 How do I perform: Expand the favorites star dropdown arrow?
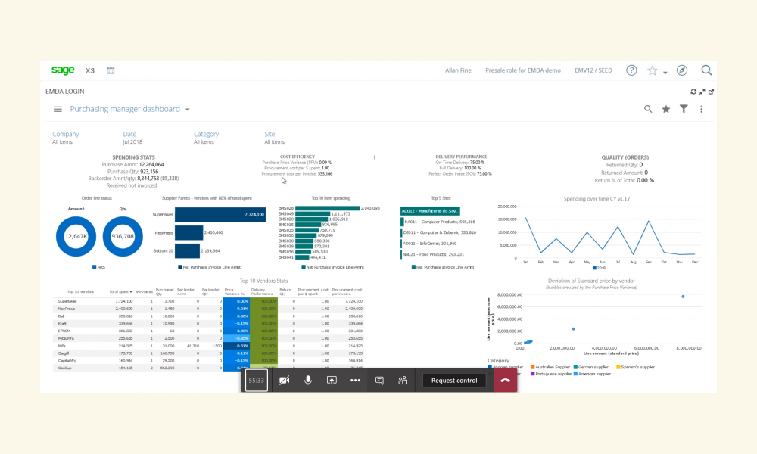pos(665,73)
